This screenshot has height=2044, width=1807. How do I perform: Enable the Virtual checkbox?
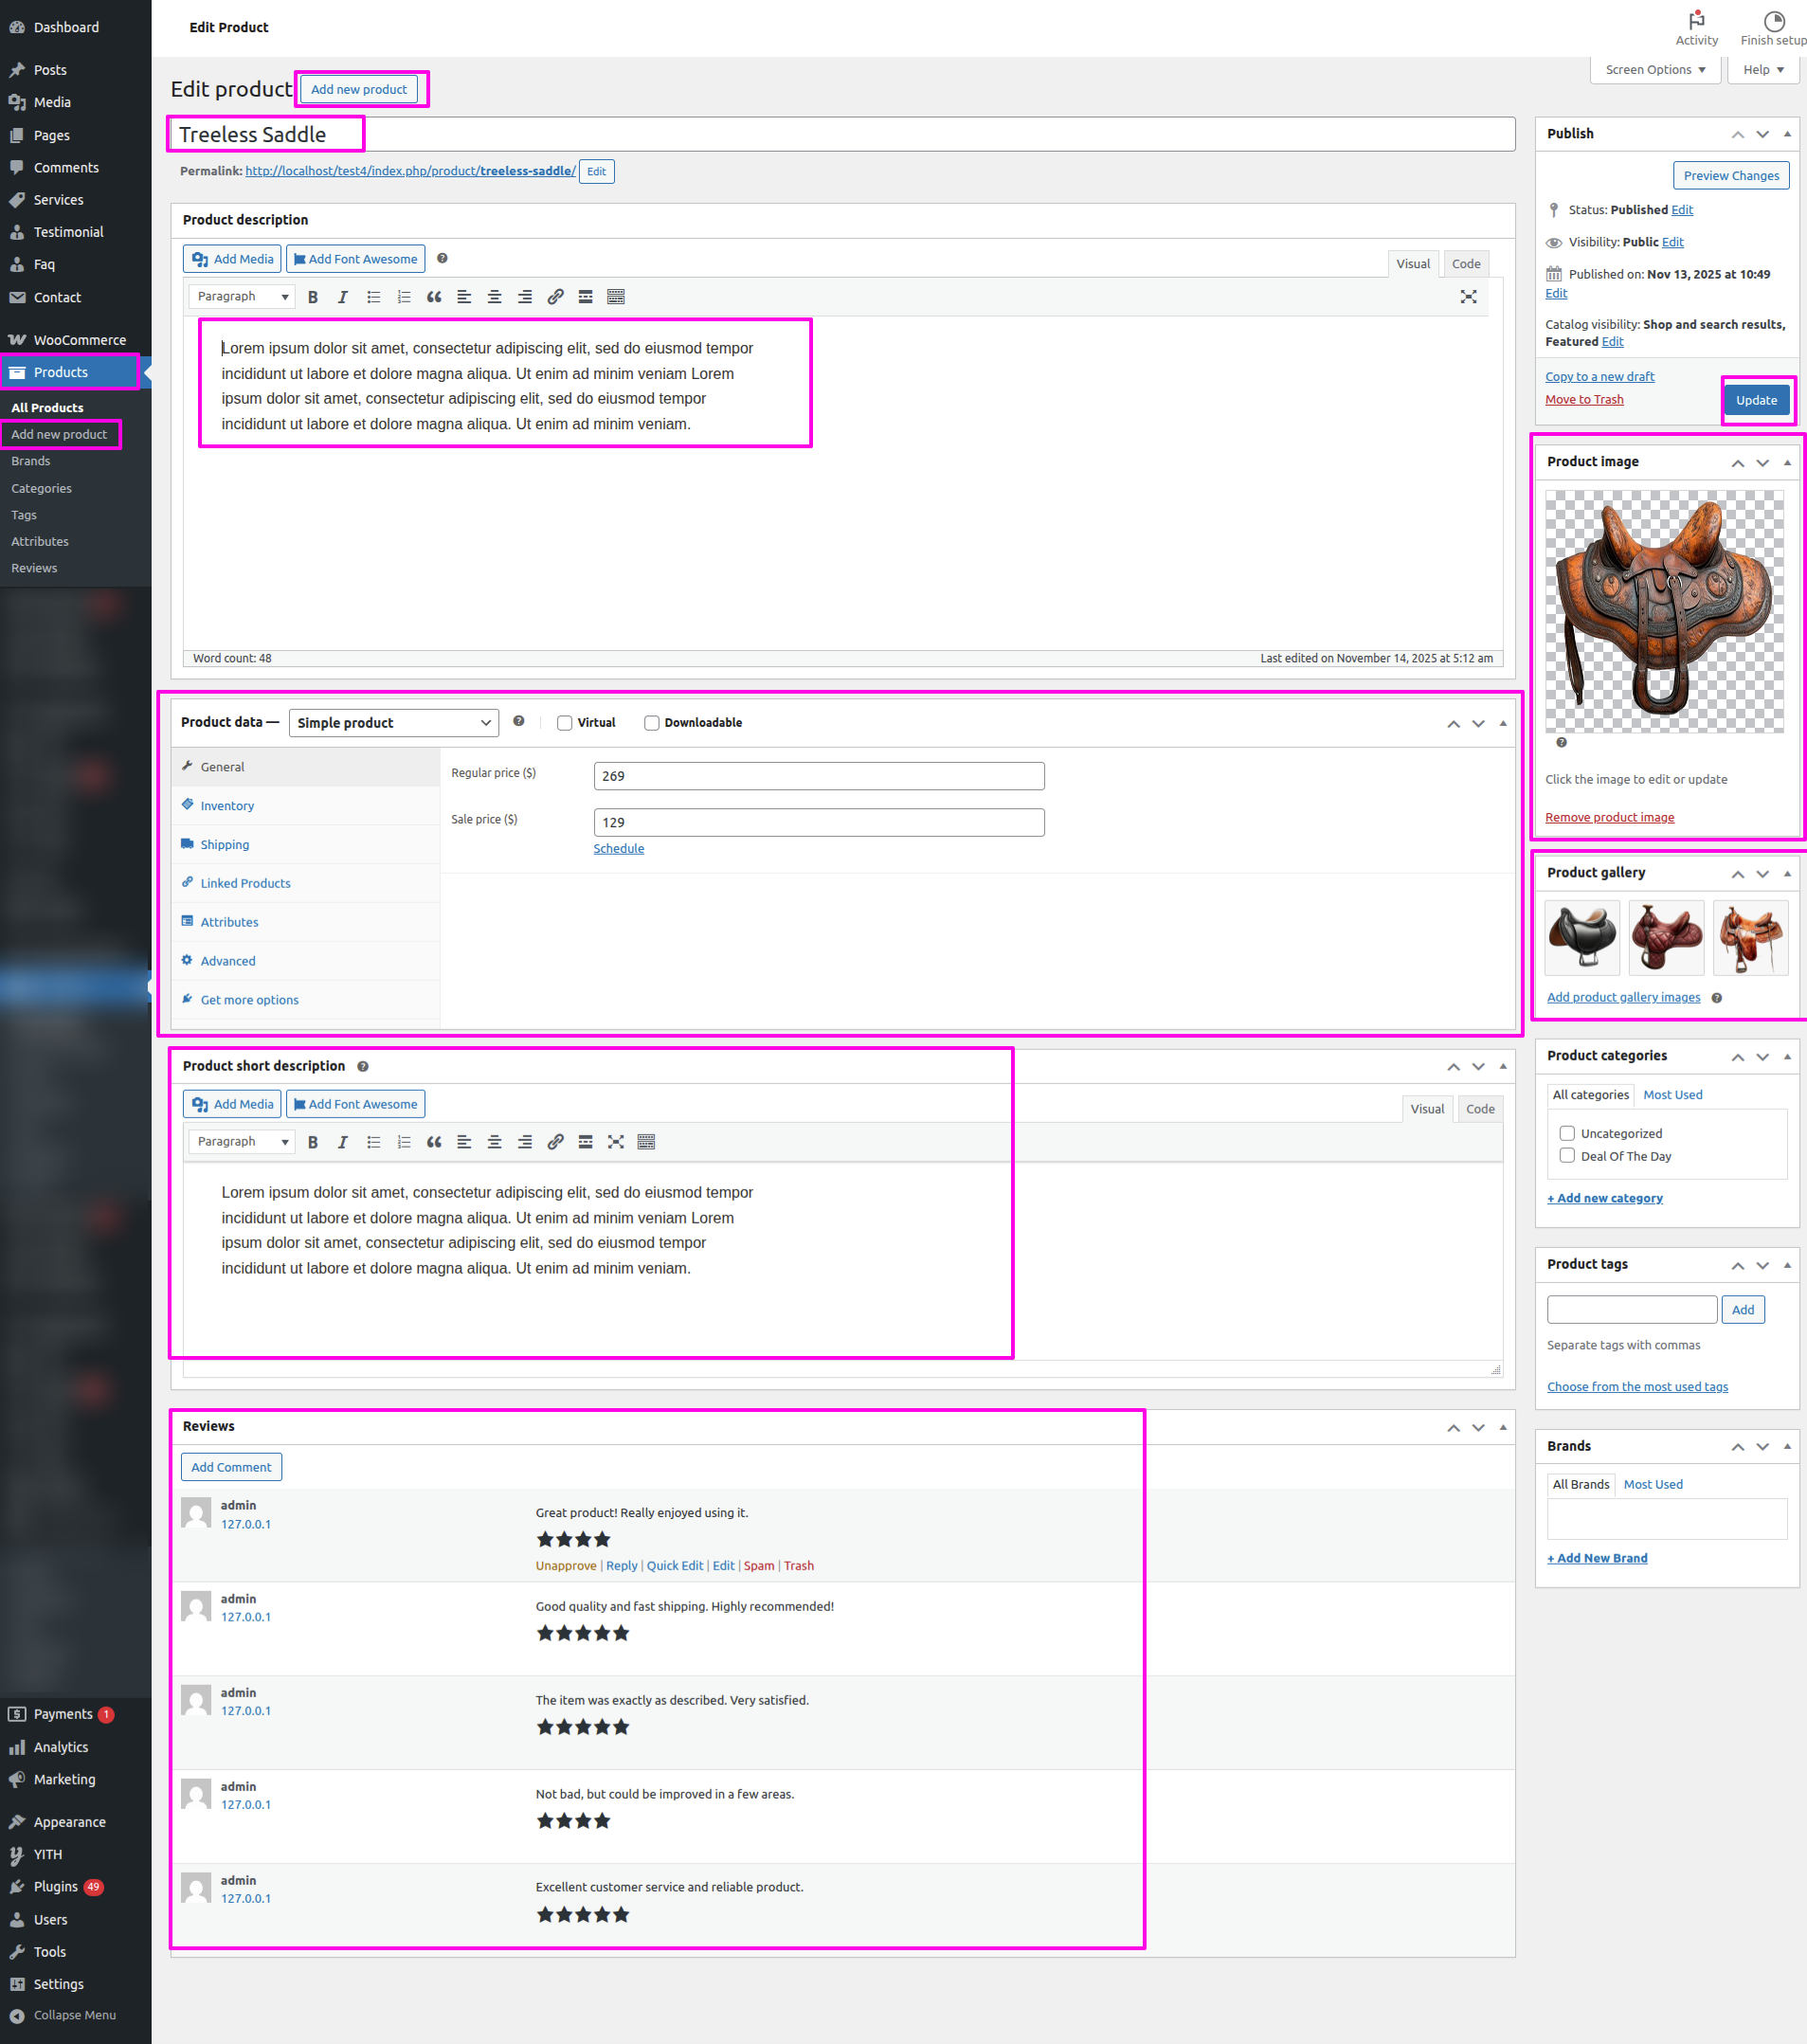565,723
